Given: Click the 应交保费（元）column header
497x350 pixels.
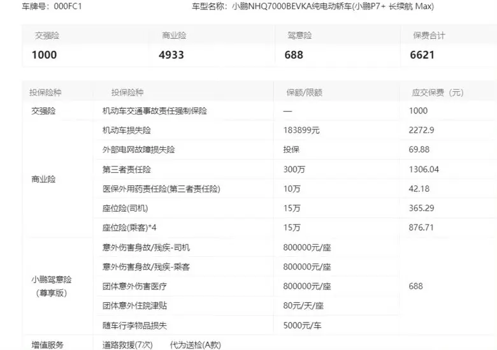Looking at the screenshot, I should [437, 92].
